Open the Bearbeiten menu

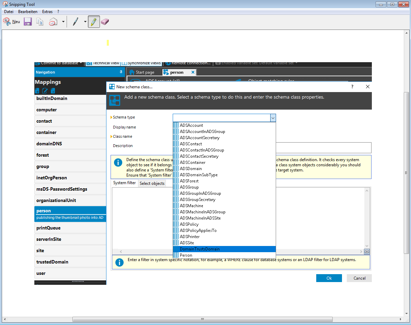tap(28, 12)
